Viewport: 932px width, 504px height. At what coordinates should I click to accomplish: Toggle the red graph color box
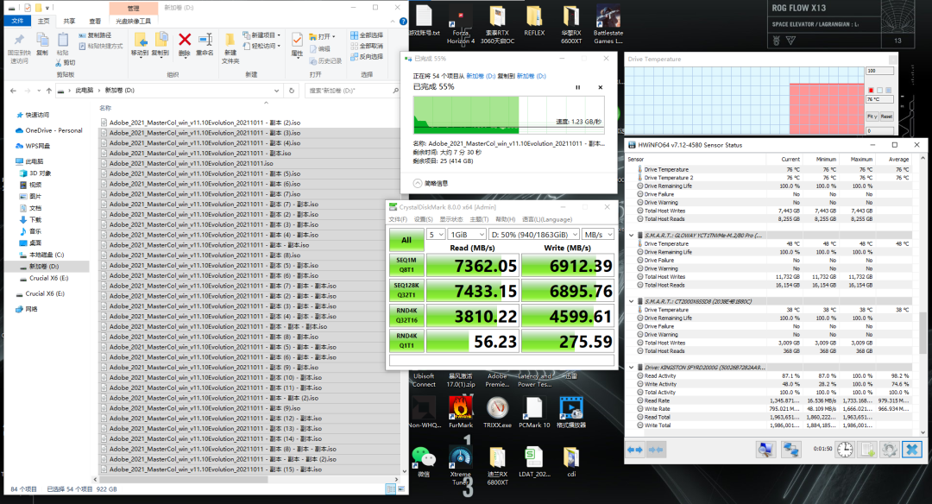(871, 91)
